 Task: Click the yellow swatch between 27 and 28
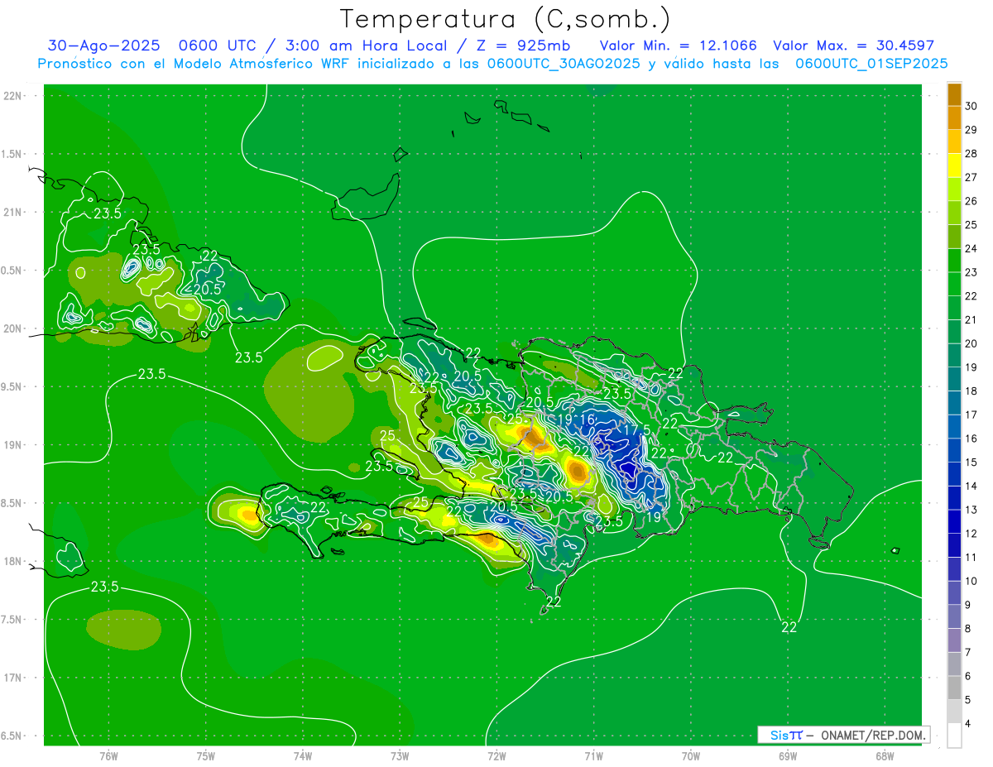click(x=954, y=165)
